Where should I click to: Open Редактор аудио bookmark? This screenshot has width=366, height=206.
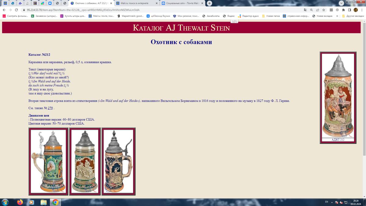click(249, 16)
